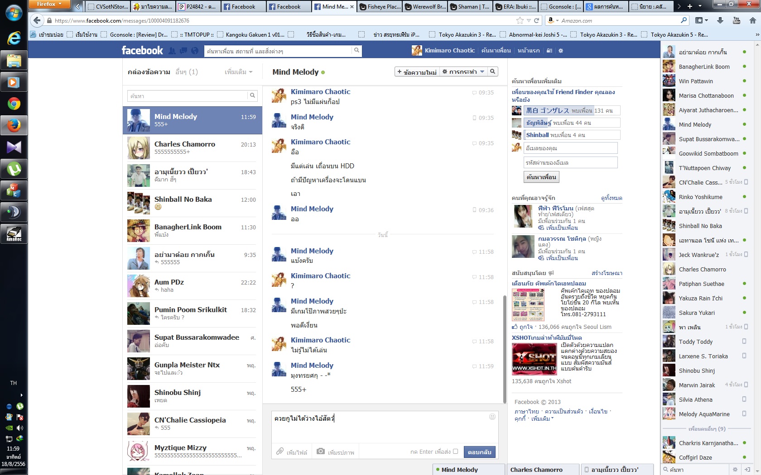Screen dimensions: 761x475
Task: Open Shinball No Baka conversation in inbox
Action: click(193, 203)
